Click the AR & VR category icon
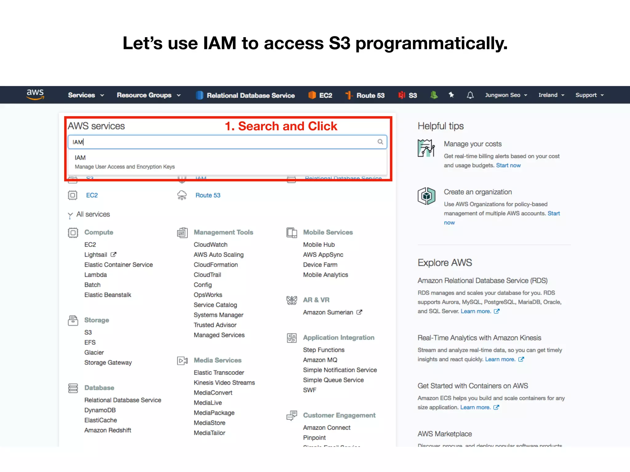This screenshot has height=472, width=630. 292,300
